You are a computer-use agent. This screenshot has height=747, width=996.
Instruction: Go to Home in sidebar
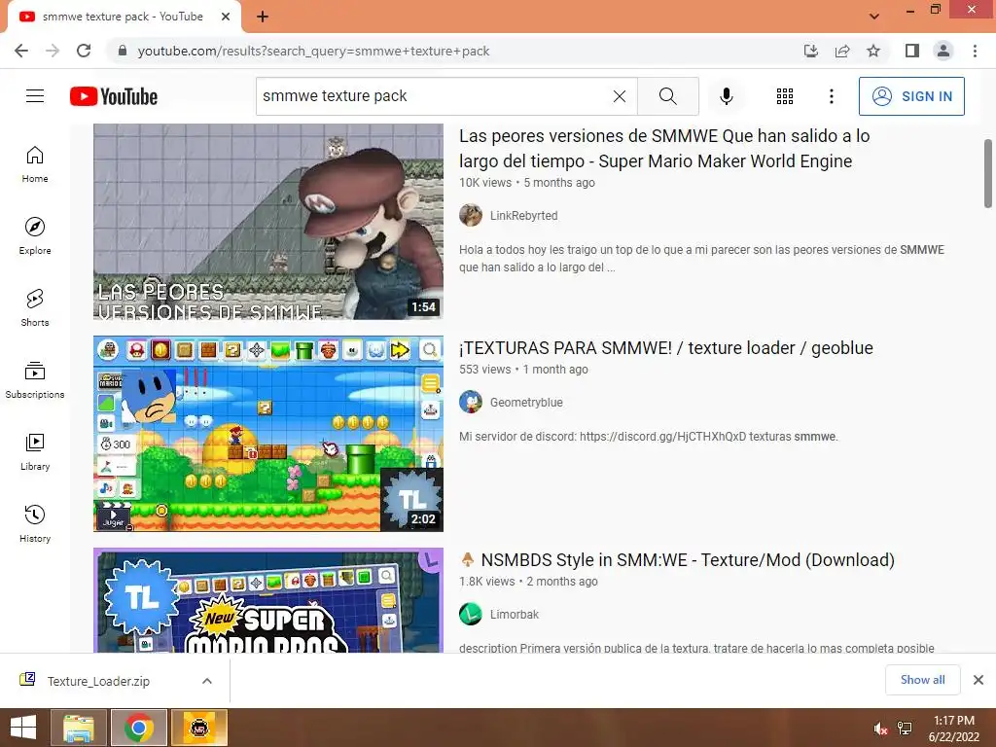35,164
